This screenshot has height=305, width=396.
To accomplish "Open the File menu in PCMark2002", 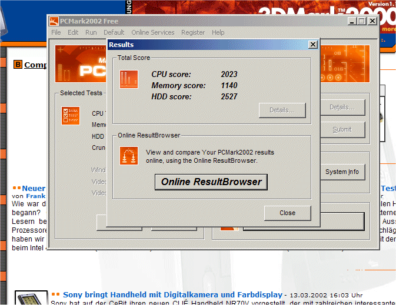I will [x=56, y=32].
